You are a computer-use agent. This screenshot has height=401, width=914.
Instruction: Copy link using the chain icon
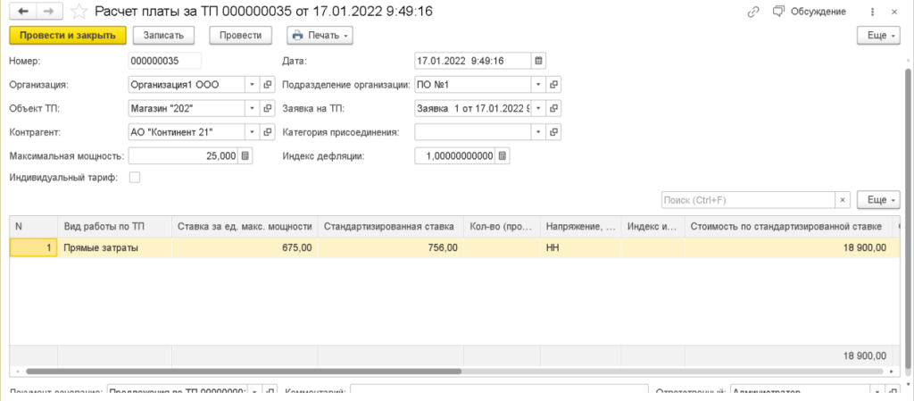tap(752, 12)
